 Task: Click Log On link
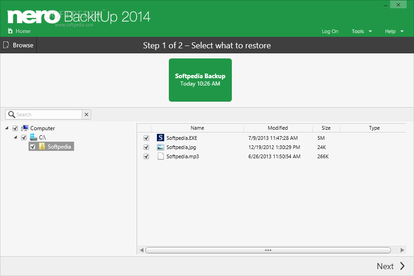pos(330,31)
